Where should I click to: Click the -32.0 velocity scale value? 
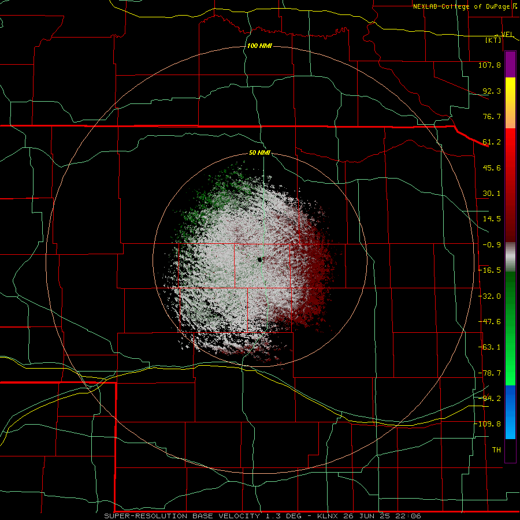tap(489, 296)
